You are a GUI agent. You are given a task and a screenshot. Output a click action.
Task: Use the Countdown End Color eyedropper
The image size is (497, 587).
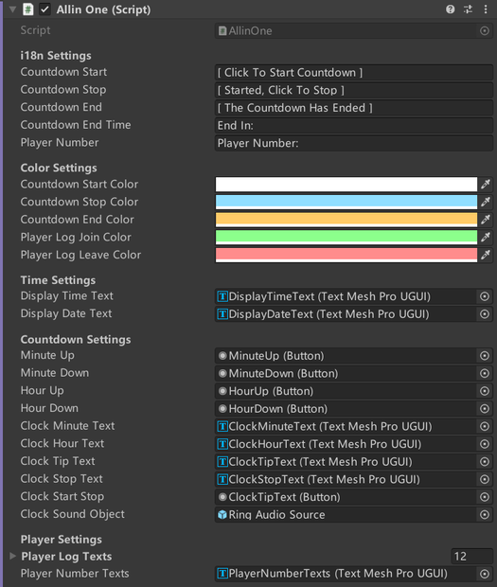click(486, 220)
